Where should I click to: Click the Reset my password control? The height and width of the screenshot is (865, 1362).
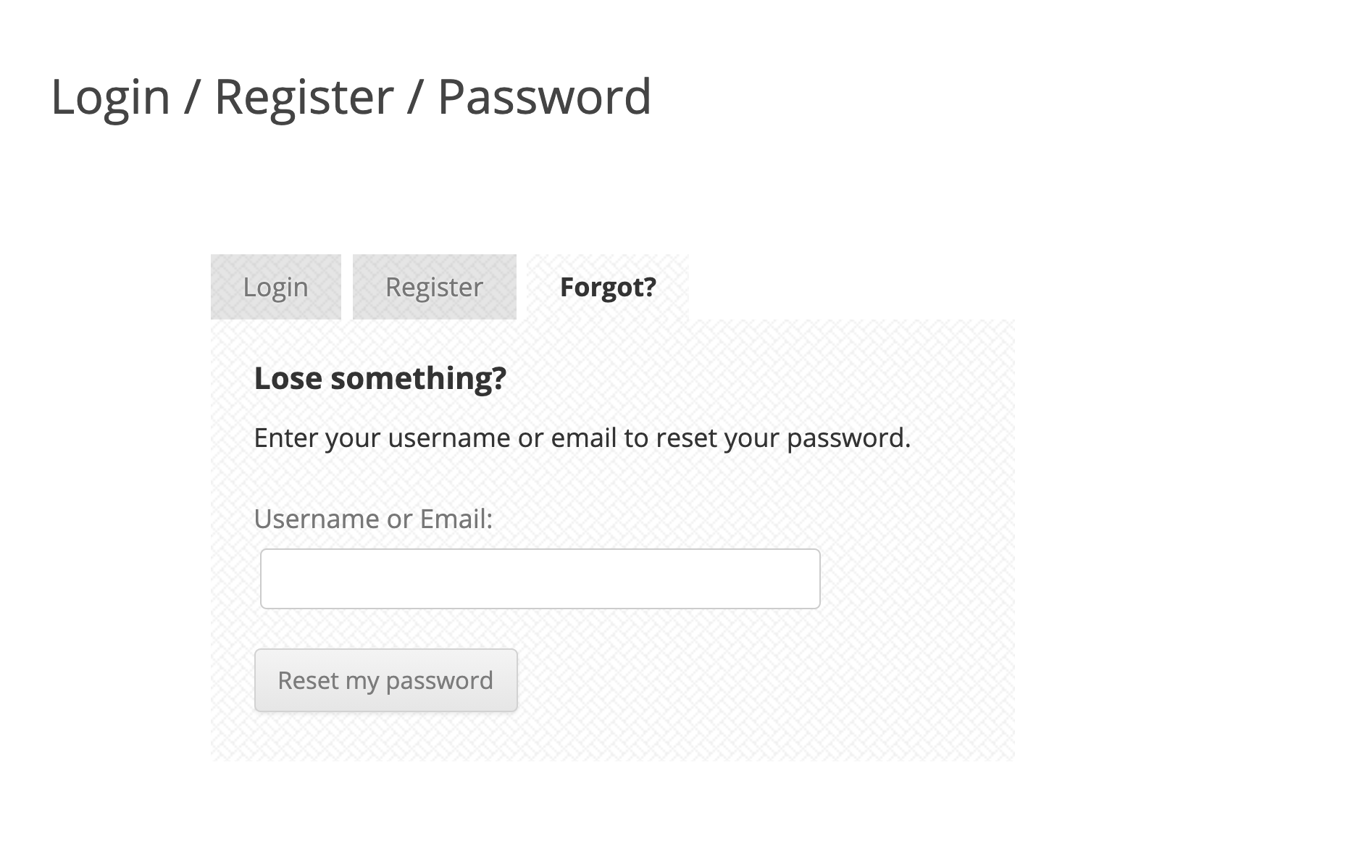[x=385, y=680]
